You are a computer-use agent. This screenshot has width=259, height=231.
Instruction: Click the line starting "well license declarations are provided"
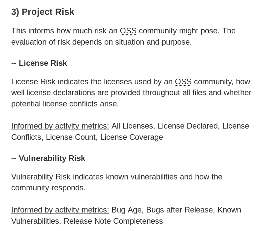(131, 93)
